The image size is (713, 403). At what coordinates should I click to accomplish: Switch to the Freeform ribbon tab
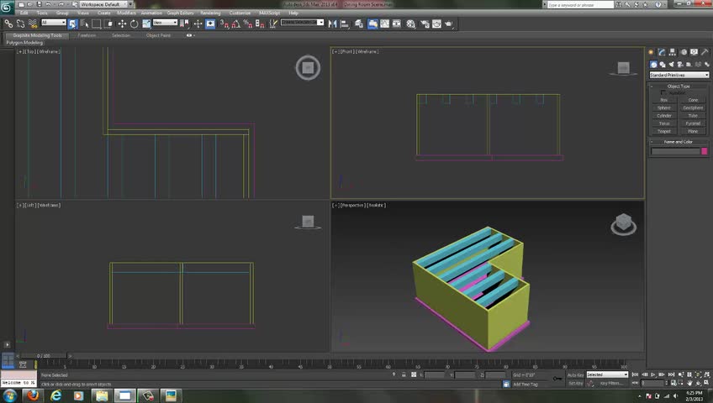click(87, 35)
